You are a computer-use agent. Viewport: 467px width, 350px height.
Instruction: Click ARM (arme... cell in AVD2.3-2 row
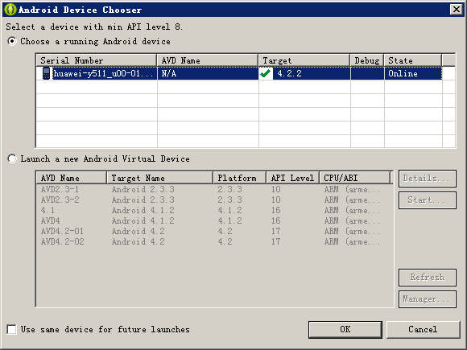tap(352, 200)
